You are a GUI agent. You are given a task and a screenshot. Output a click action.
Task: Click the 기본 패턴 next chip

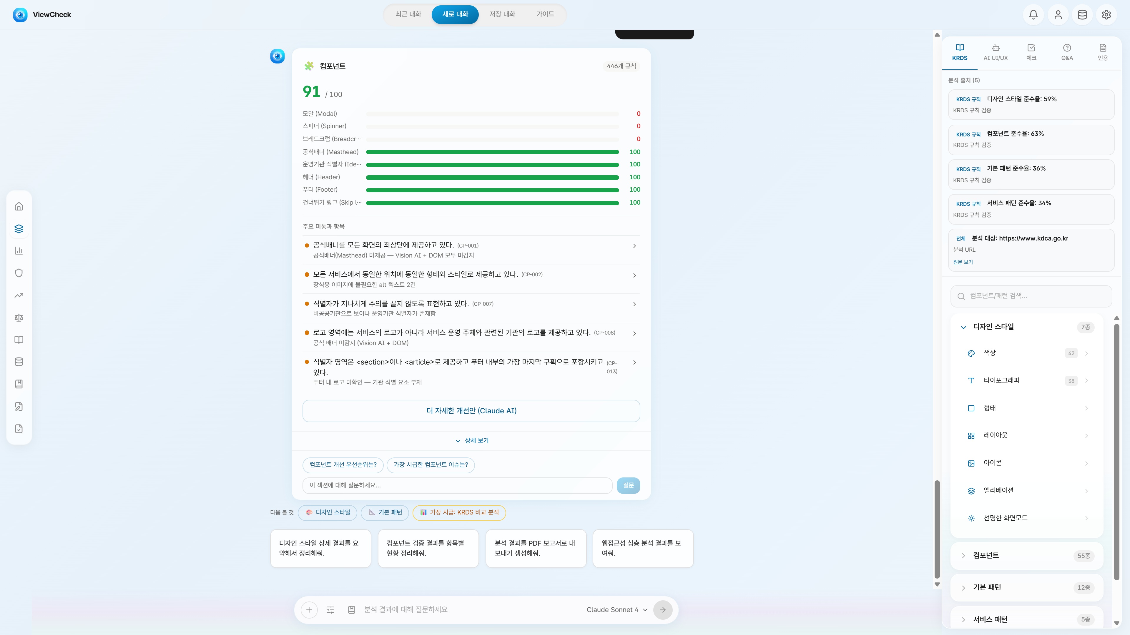tap(385, 513)
